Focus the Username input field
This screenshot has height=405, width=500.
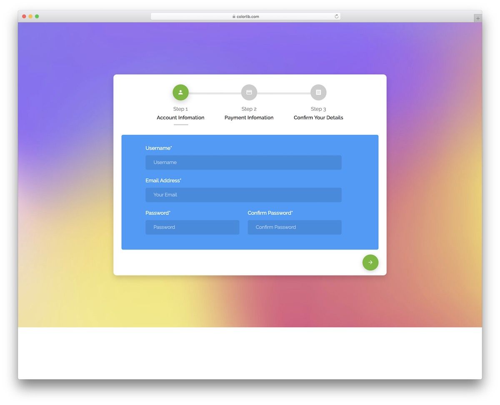[x=243, y=162]
